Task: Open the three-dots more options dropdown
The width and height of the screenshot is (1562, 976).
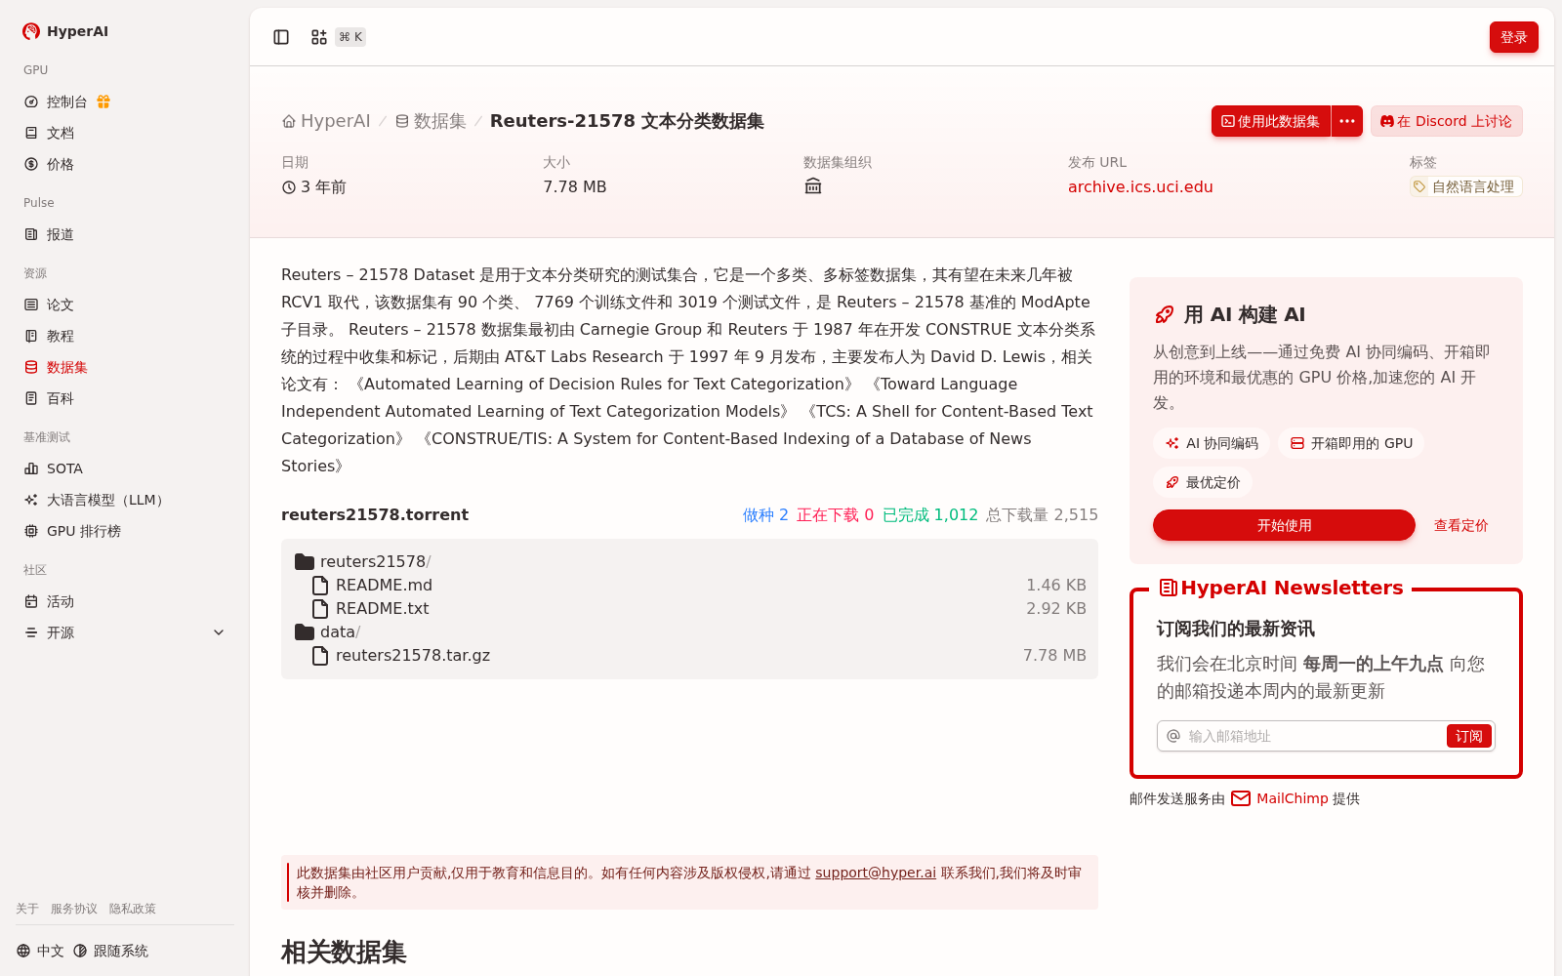Action: [x=1347, y=121]
